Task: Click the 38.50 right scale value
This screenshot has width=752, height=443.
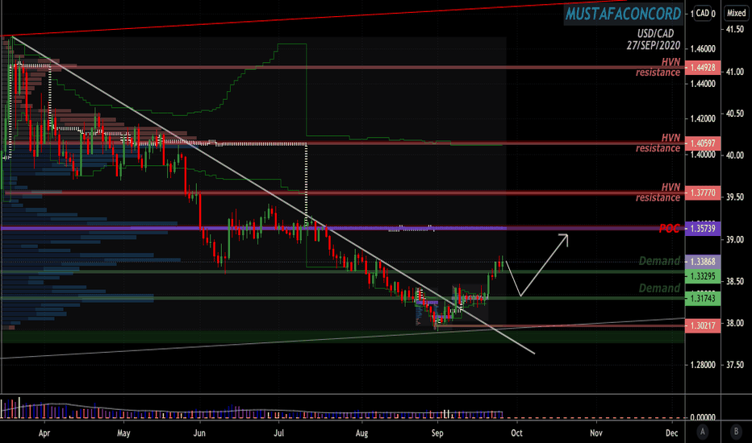Action: point(735,281)
